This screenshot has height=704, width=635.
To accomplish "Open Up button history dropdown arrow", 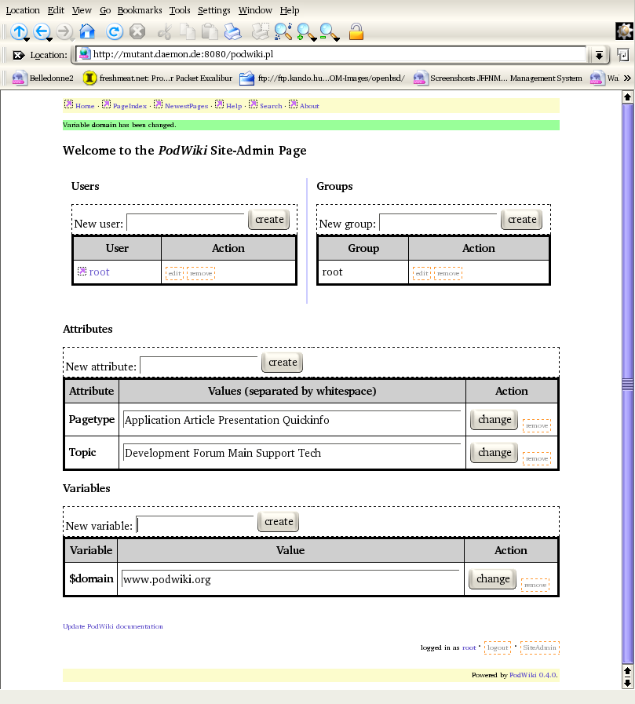I will click(27, 39).
